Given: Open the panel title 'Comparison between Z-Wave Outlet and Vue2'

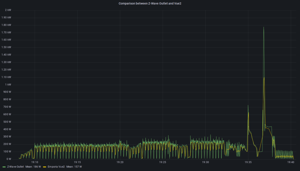Looking at the screenshot, I should click(x=150, y=4).
